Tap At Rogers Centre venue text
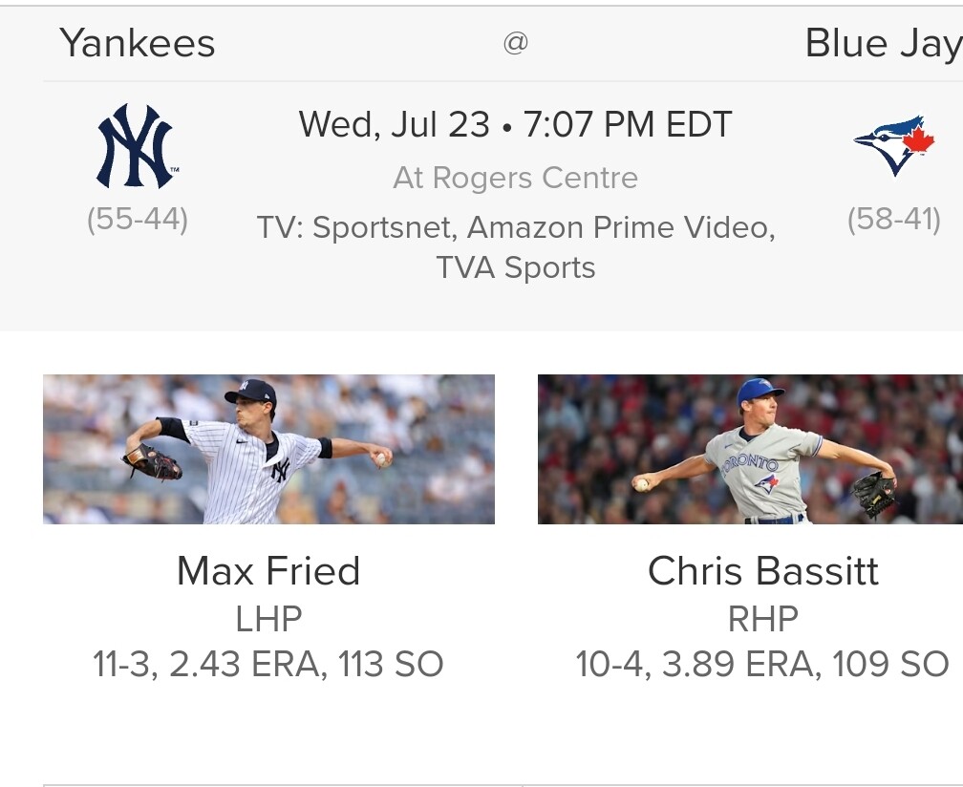 pyautogui.click(x=515, y=178)
